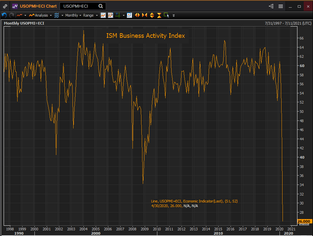
Task: Toggle the second chart overlay view icon
Action: (x=110, y=15)
